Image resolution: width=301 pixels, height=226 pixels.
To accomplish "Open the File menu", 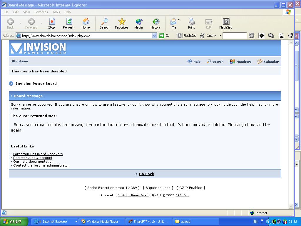I will pos(6,12).
